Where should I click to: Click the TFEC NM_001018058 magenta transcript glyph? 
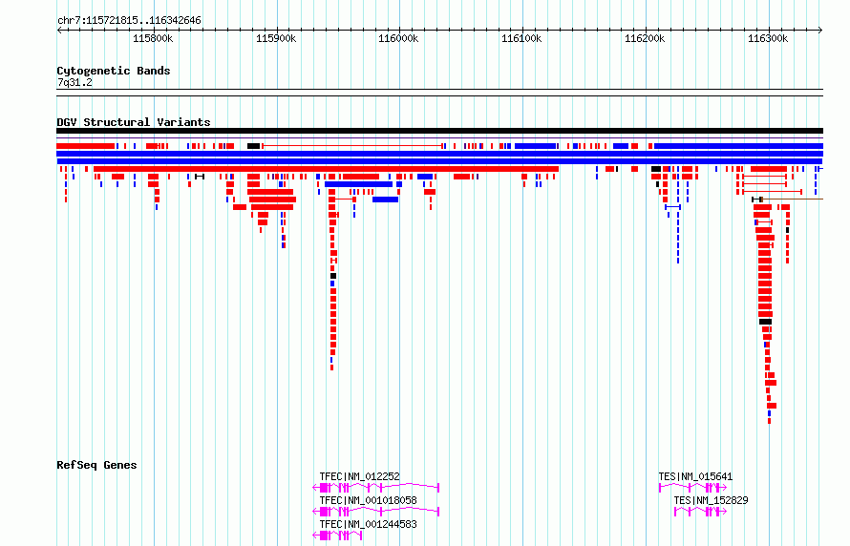tap(375, 512)
